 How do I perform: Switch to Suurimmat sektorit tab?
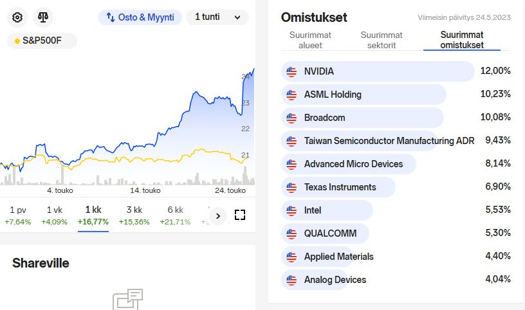tap(382, 40)
